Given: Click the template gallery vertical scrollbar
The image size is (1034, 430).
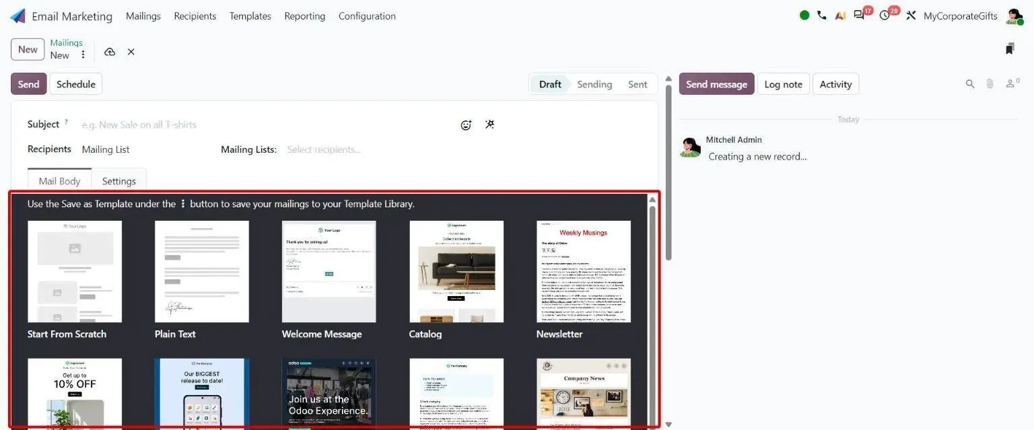Looking at the screenshot, I should click(652, 311).
